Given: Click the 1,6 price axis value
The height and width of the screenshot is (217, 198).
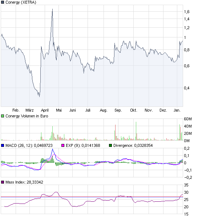Looking at the screenshot, I should [187, 12].
